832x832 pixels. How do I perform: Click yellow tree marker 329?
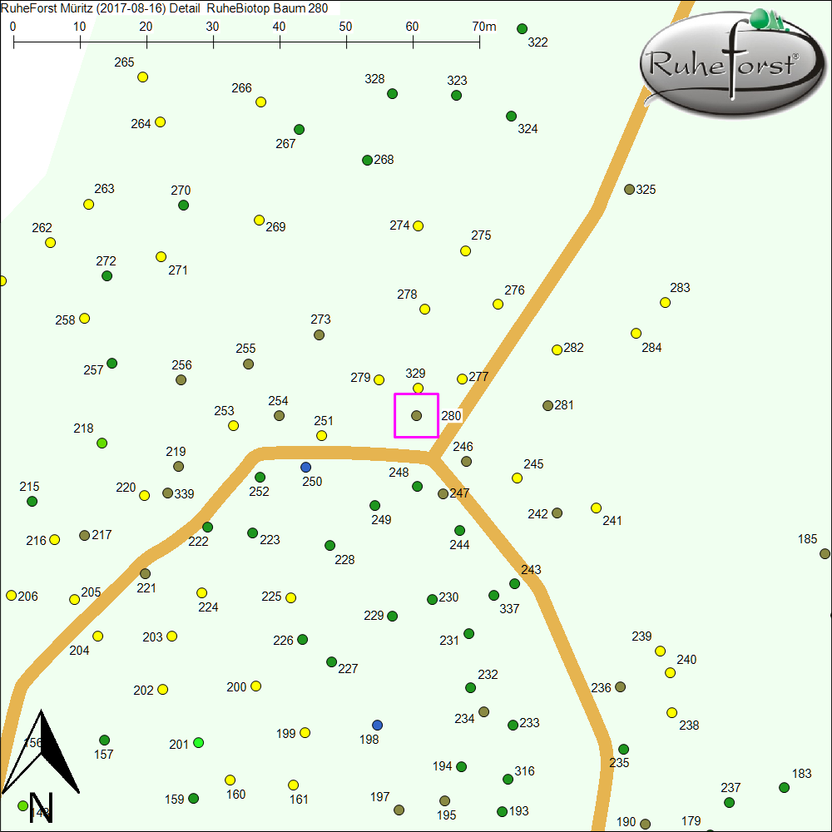418,388
